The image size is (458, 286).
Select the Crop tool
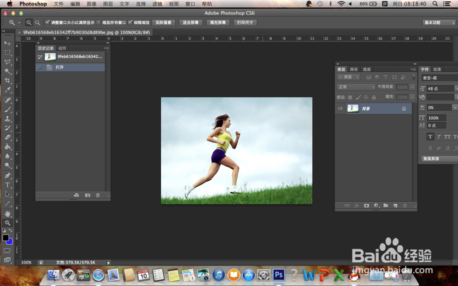(x=7, y=81)
